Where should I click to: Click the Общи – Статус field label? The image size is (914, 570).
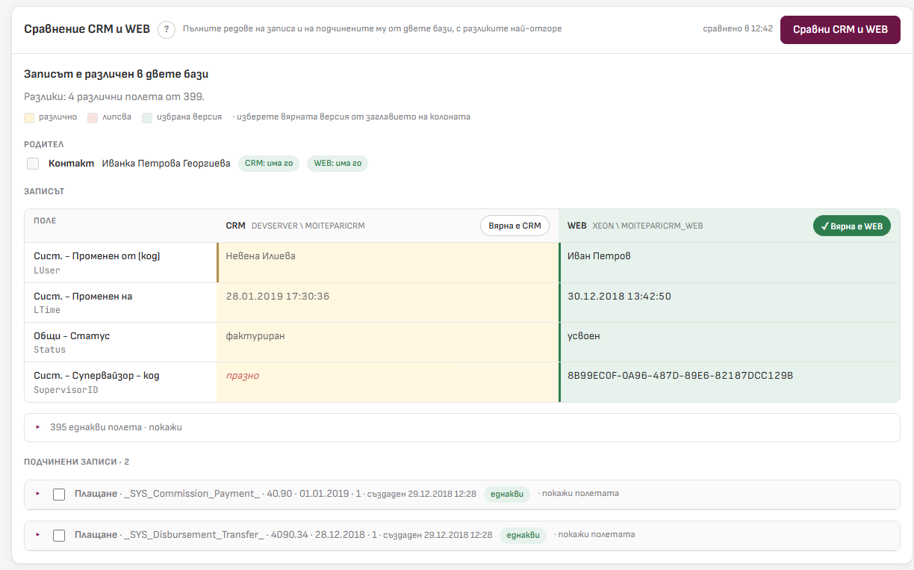[x=72, y=336]
